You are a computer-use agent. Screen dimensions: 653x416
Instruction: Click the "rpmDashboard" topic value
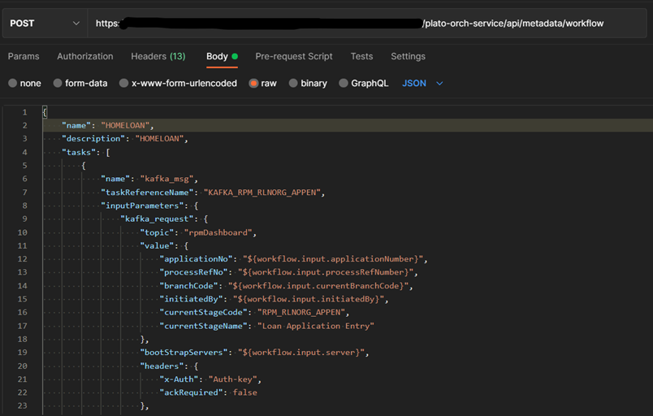(218, 232)
